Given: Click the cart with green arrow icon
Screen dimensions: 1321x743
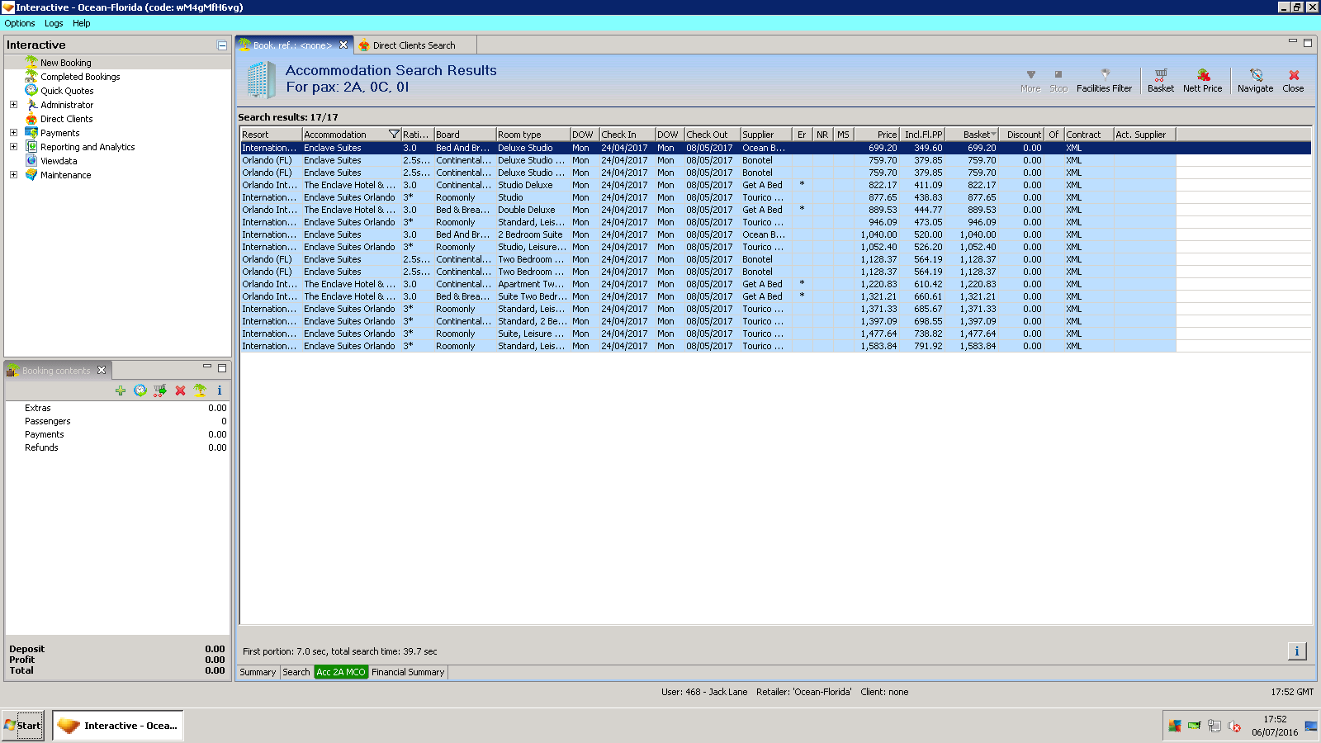Looking at the screenshot, I should pos(160,390).
